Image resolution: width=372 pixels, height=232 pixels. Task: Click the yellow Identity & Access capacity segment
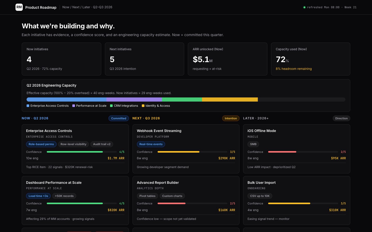click(230, 100)
